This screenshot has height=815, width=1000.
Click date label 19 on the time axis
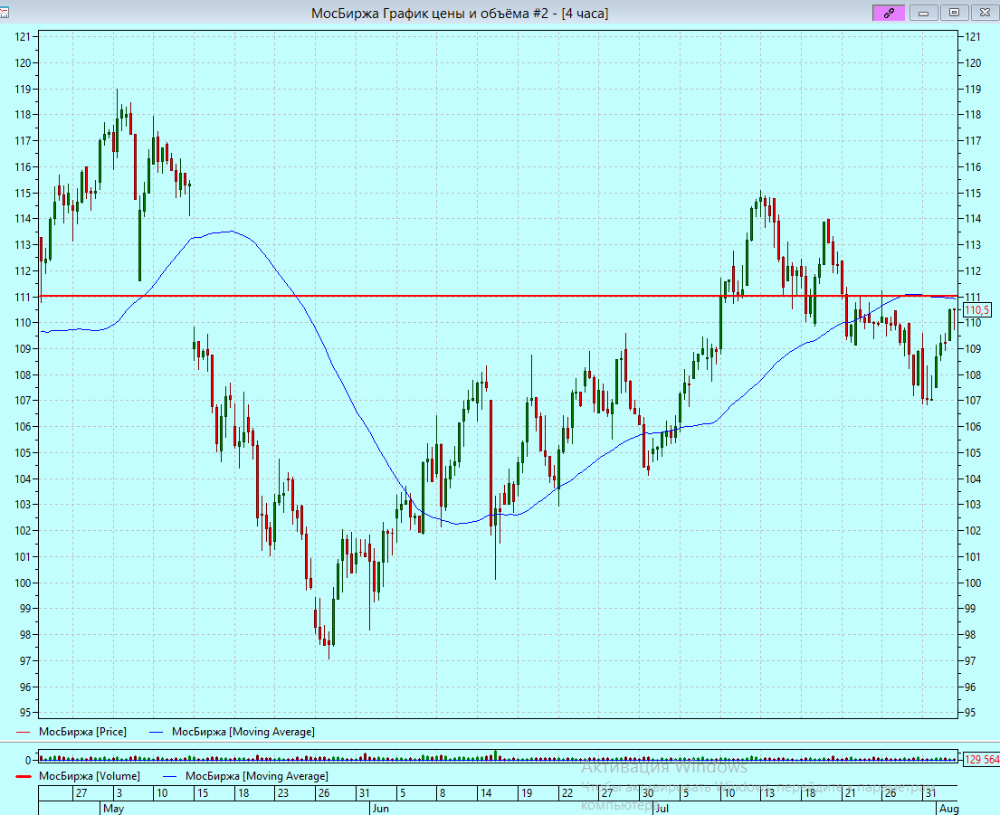[x=526, y=793]
